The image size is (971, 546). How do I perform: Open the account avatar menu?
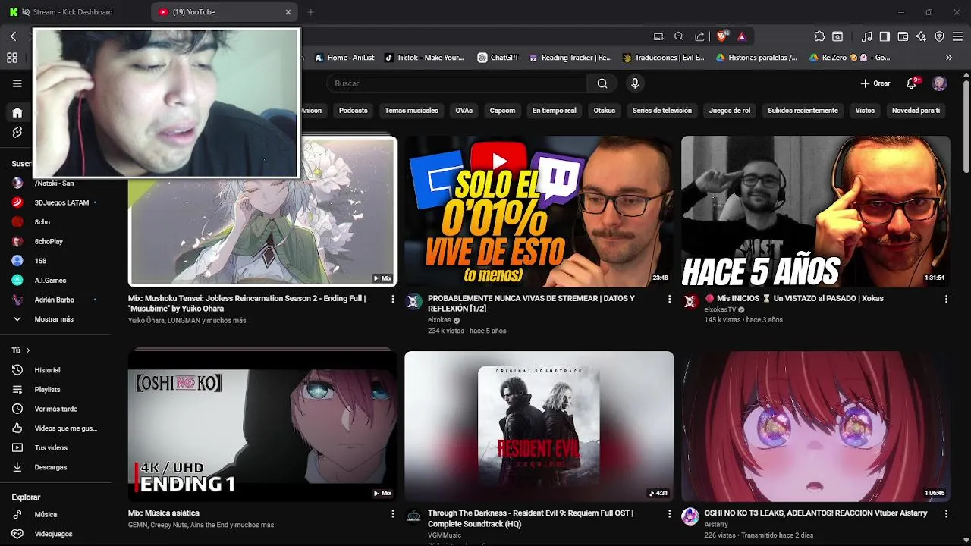pyautogui.click(x=939, y=83)
